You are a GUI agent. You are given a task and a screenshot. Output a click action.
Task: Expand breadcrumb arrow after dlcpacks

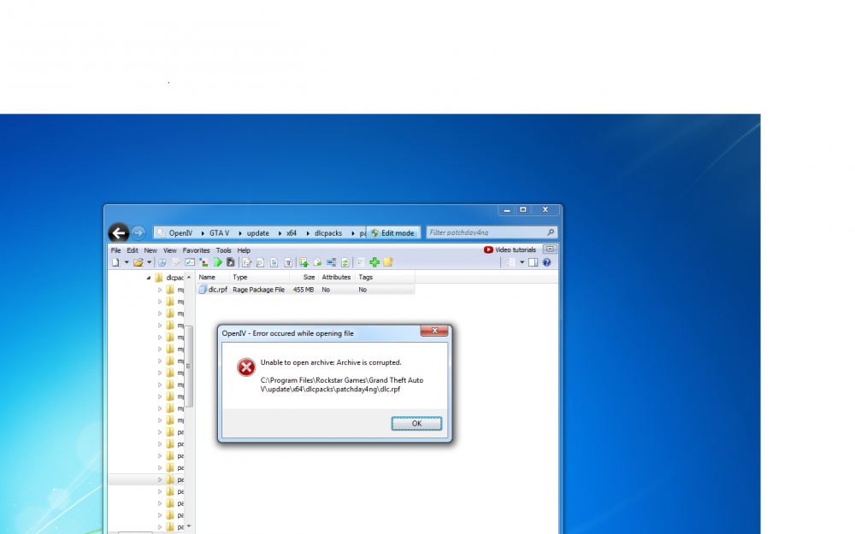(x=352, y=233)
